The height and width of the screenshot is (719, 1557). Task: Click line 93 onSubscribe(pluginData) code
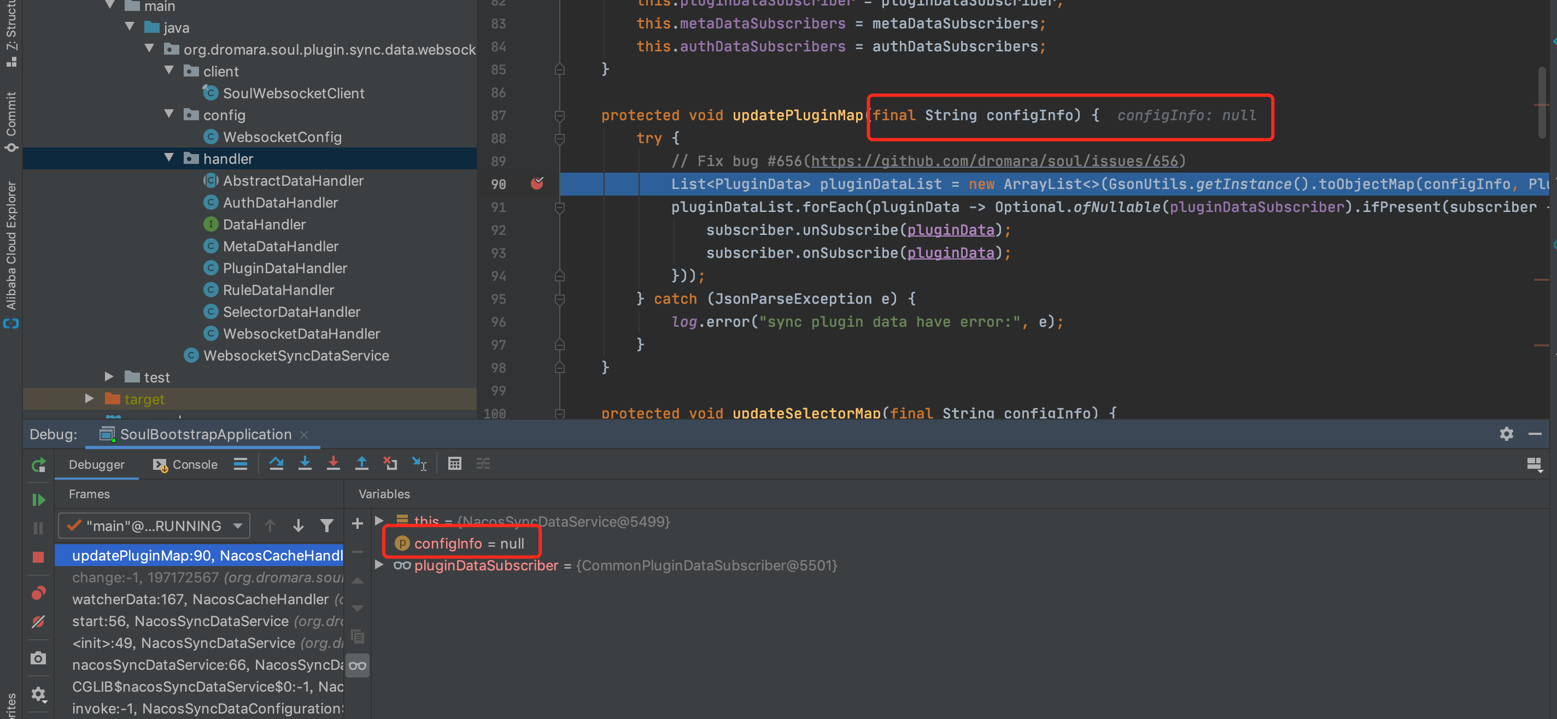click(x=858, y=252)
